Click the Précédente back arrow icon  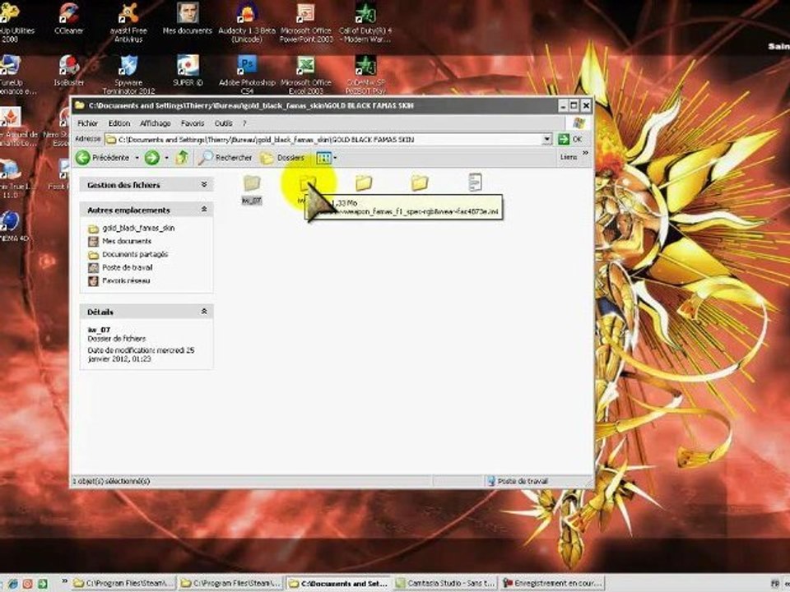[x=83, y=158]
